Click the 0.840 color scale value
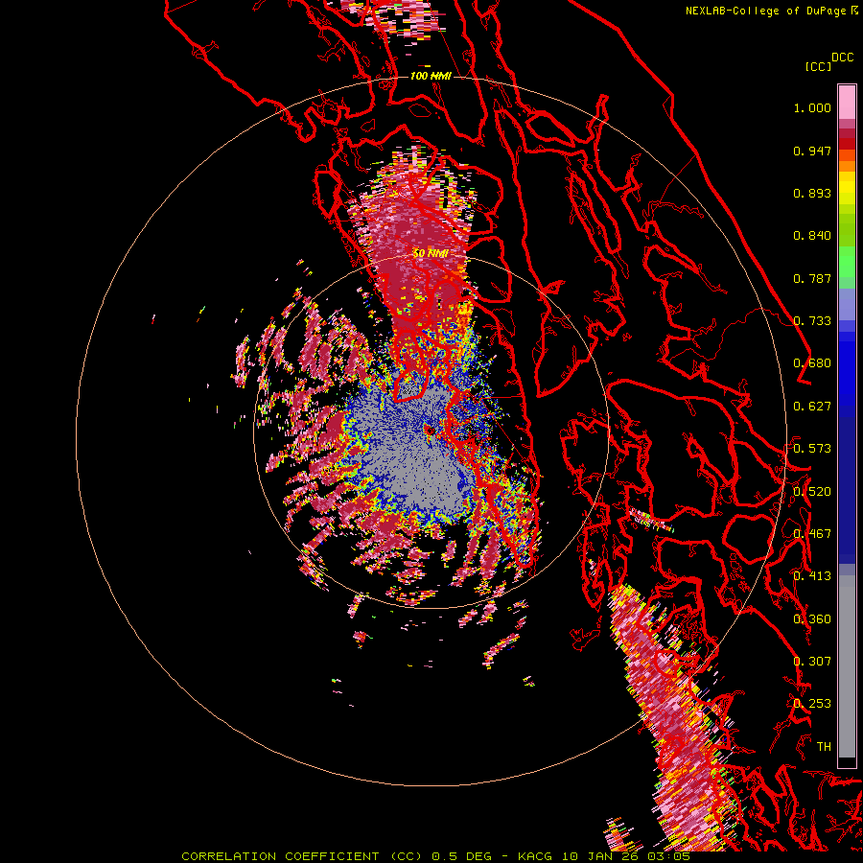The image size is (863, 863). coord(812,236)
